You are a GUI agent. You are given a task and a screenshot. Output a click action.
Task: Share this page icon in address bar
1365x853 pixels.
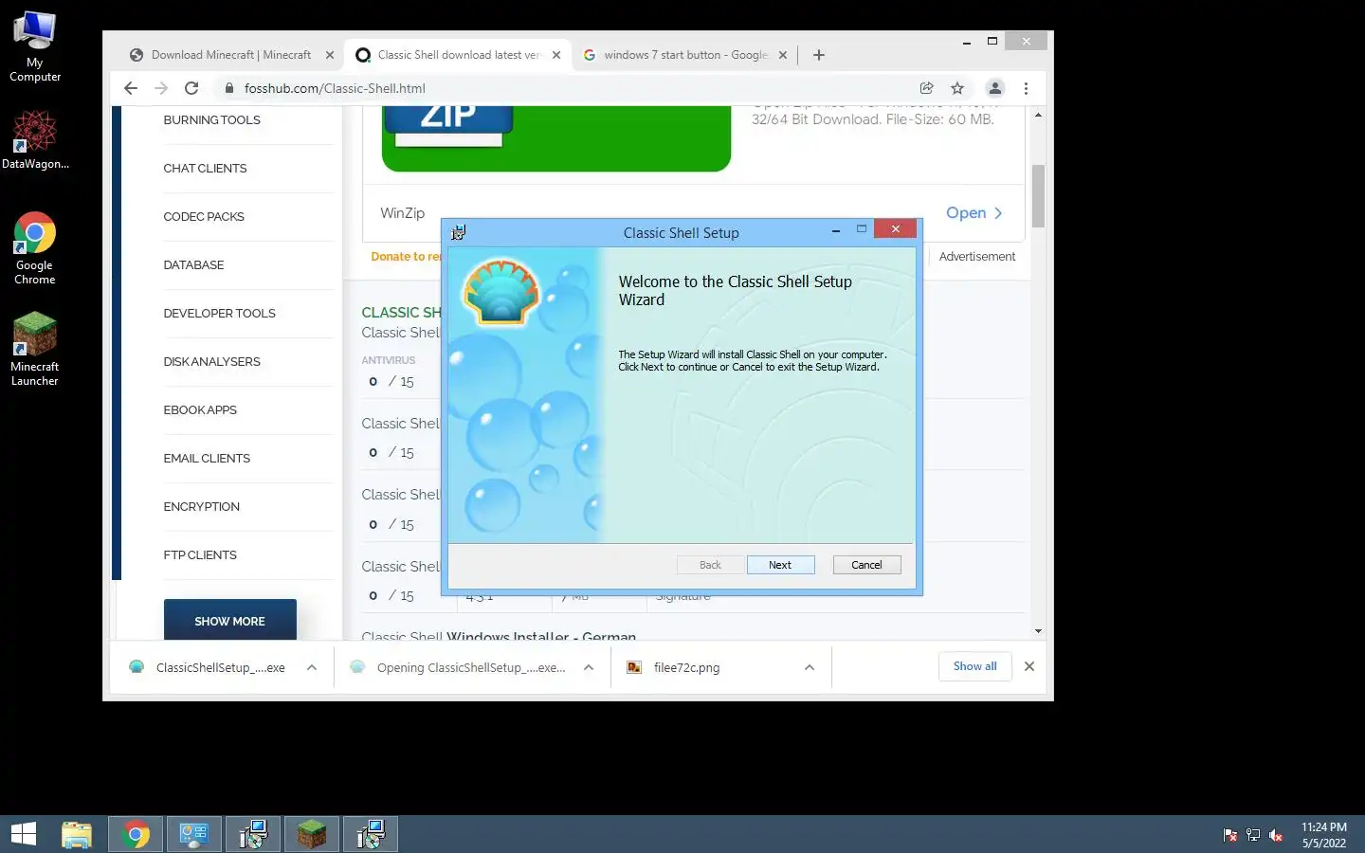coord(927,88)
